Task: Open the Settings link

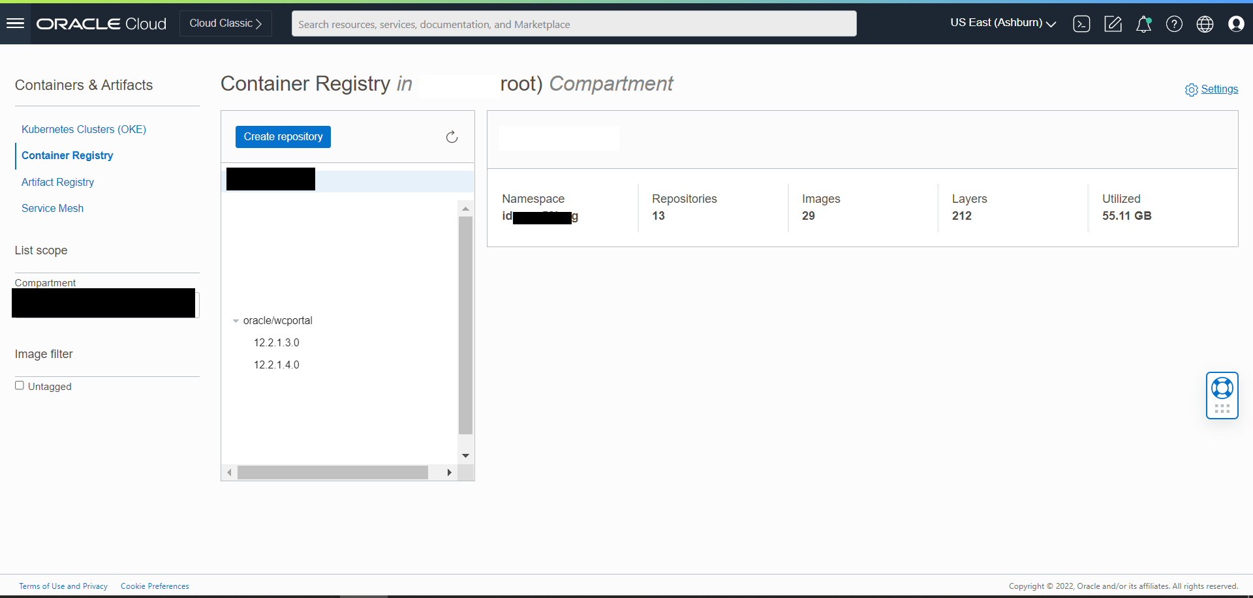Action: (x=1219, y=89)
